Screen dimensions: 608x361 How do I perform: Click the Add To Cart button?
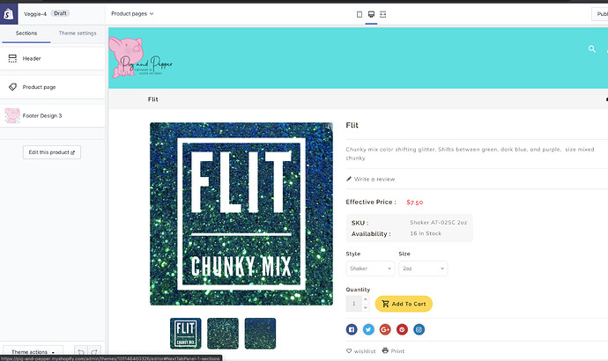404,304
